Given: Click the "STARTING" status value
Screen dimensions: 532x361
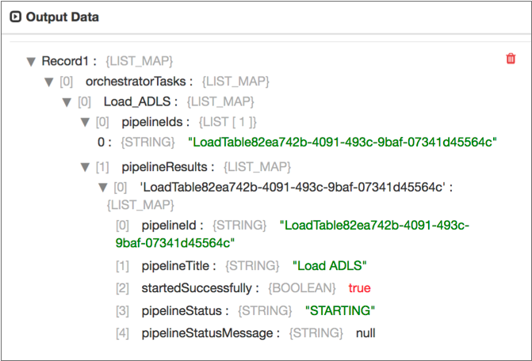Looking at the screenshot, I should pos(339,310).
